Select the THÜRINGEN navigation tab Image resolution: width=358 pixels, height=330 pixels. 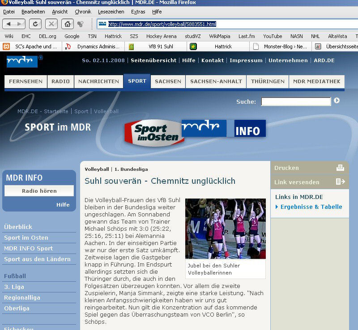tap(268, 81)
